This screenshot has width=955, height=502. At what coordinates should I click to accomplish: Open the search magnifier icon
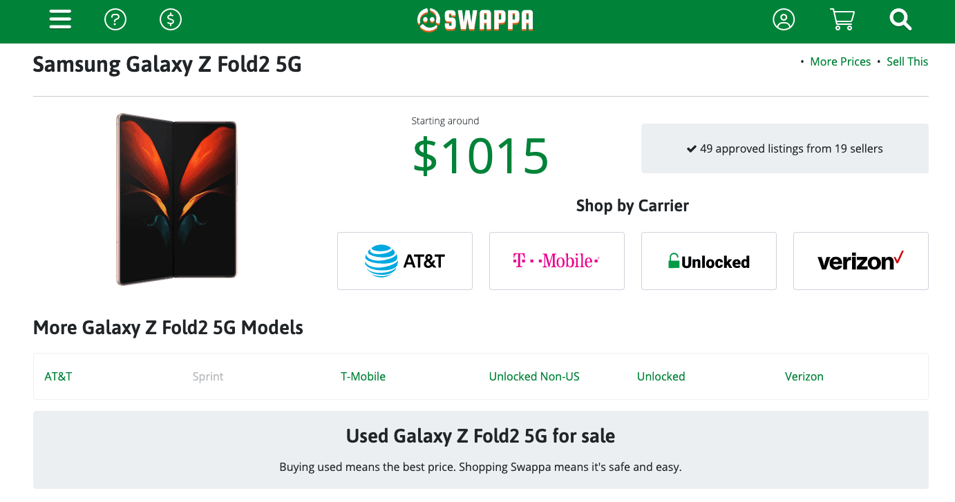(901, 19)
